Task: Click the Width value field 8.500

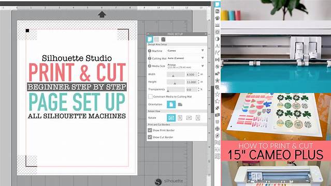Action: coord(191,74)
